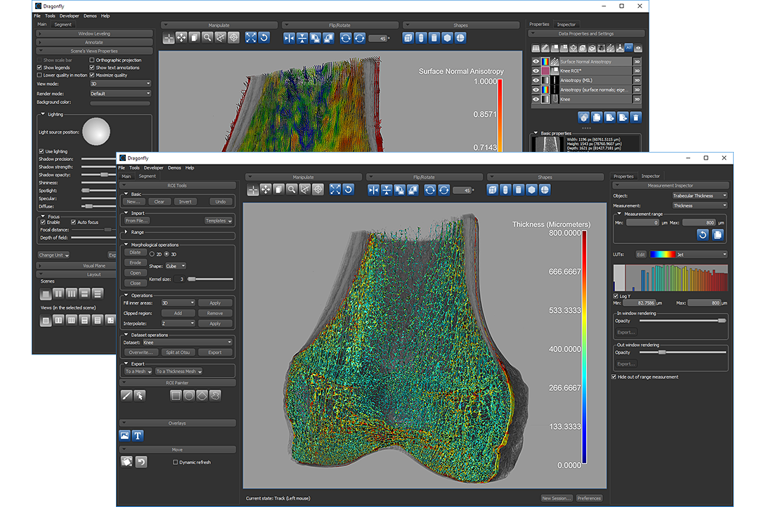Toggle visibility of Anisotropy (MIL) layer
The height and width of the screenshot is (507, 766).
[x=536, y=80]
